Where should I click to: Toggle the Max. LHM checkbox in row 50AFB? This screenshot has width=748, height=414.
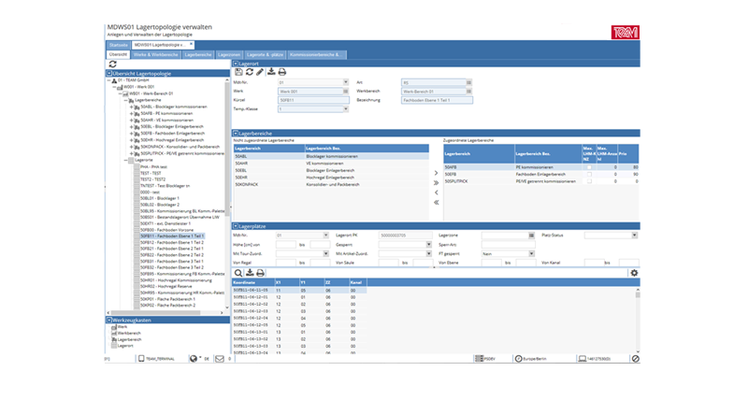(589, 167)
